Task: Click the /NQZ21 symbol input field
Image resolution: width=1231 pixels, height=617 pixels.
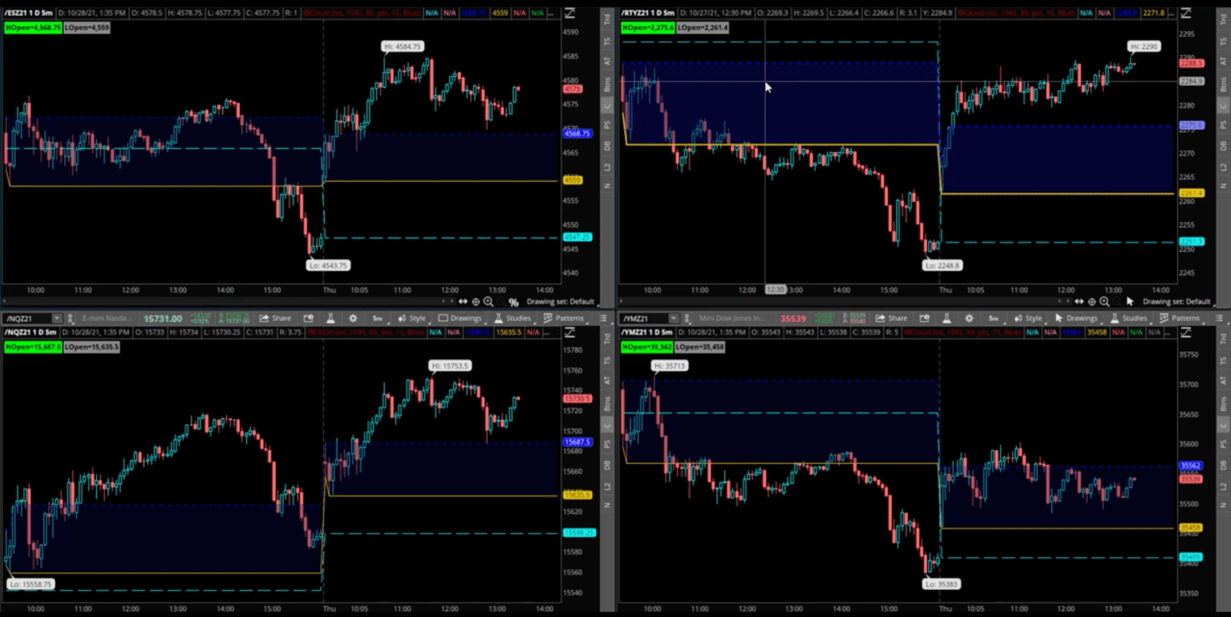Action: click(28, 318)
